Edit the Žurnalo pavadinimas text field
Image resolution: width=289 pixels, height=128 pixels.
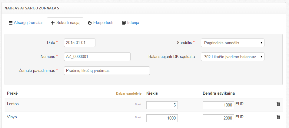(x=107, y=71)
